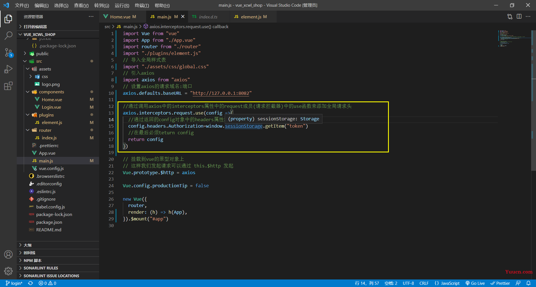Viewport: 536px width, 287px height.
Task: Collapse the src folder
Action: [x=58, y=61]
